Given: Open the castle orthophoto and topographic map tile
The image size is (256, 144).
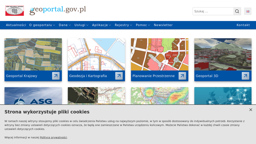Looking at the screenshot, I should point(96,96).
